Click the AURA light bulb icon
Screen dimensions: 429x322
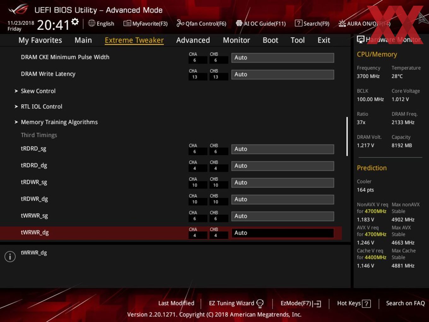(x=342, y=23)
